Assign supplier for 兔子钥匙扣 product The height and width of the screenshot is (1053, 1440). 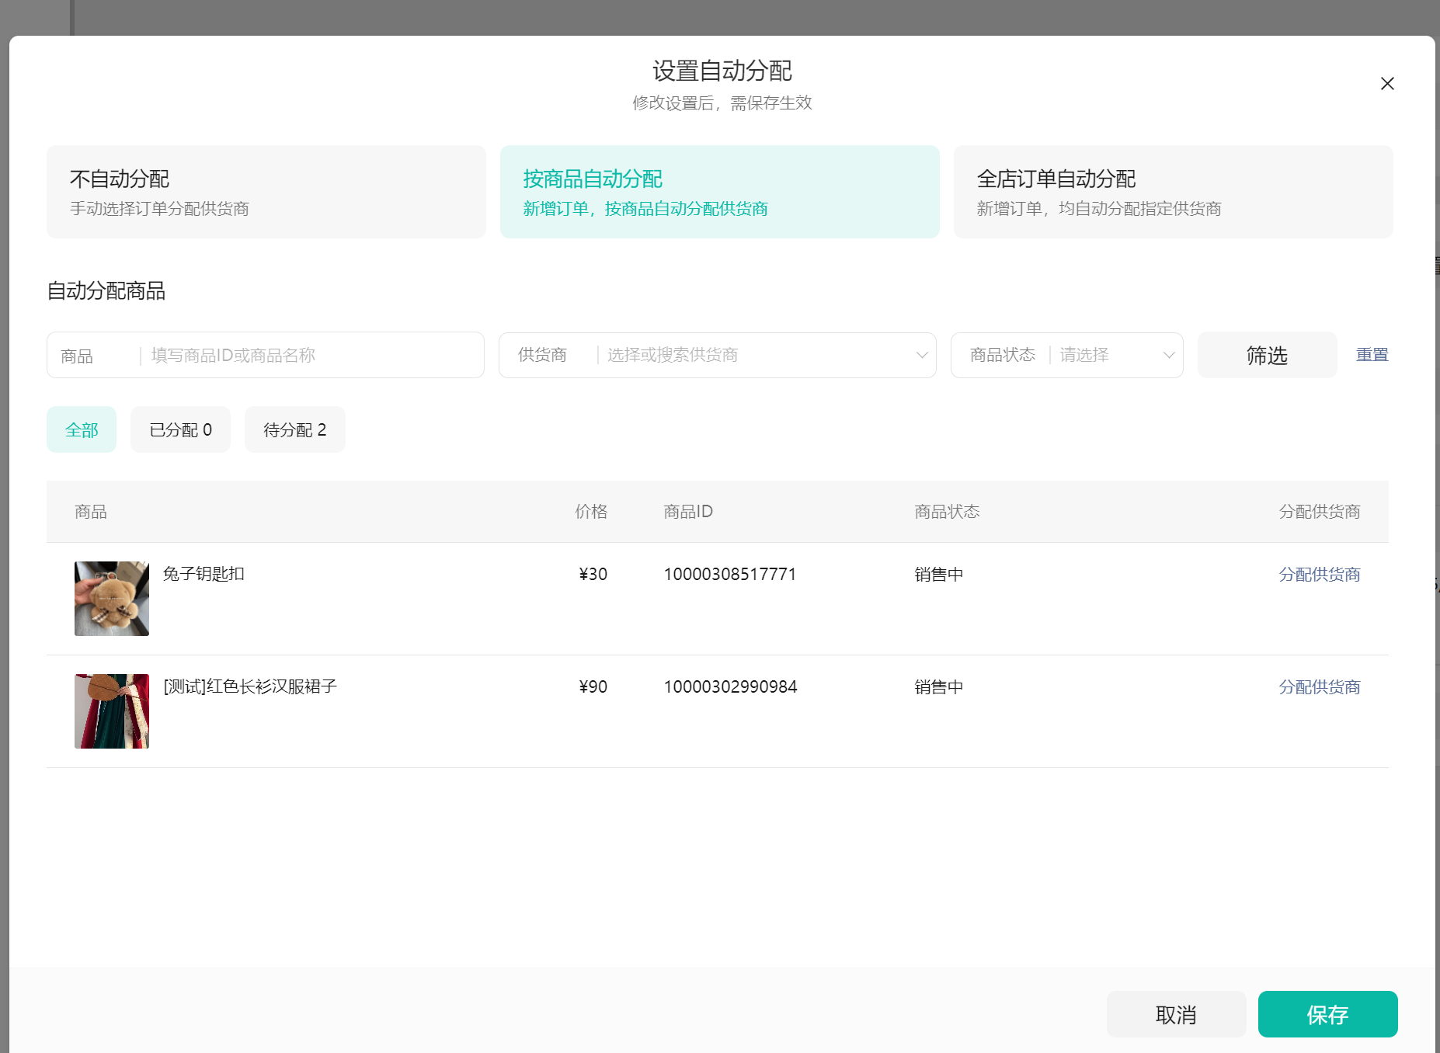[1319, 575]
